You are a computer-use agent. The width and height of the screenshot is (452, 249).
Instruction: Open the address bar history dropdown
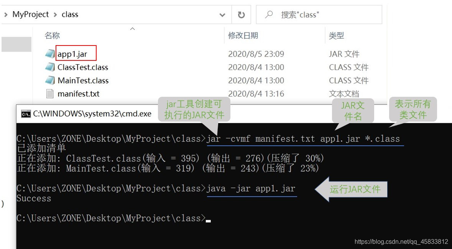tap(222, 15)
